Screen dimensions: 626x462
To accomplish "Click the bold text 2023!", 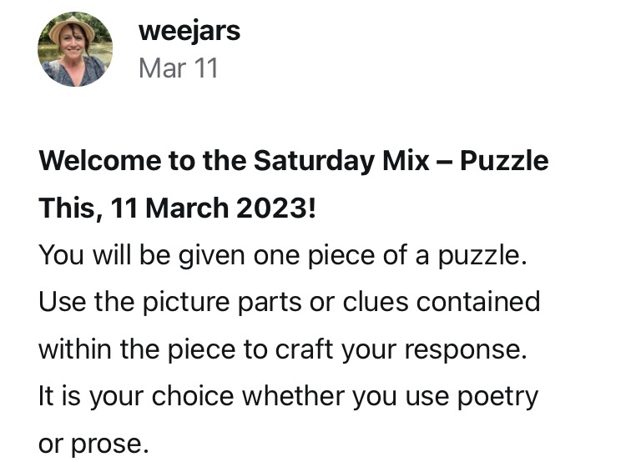I will (277, 208).
